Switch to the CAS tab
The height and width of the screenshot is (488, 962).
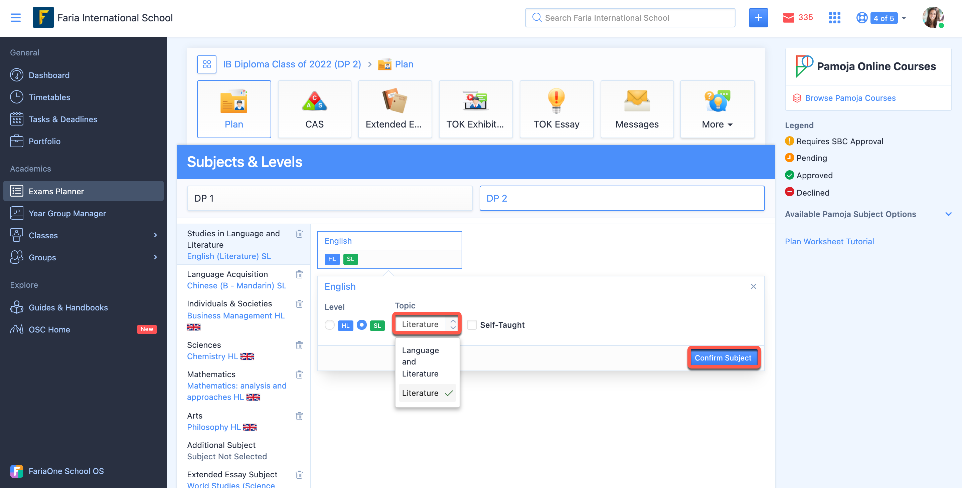pyautogui.click(x=314, y=109)
